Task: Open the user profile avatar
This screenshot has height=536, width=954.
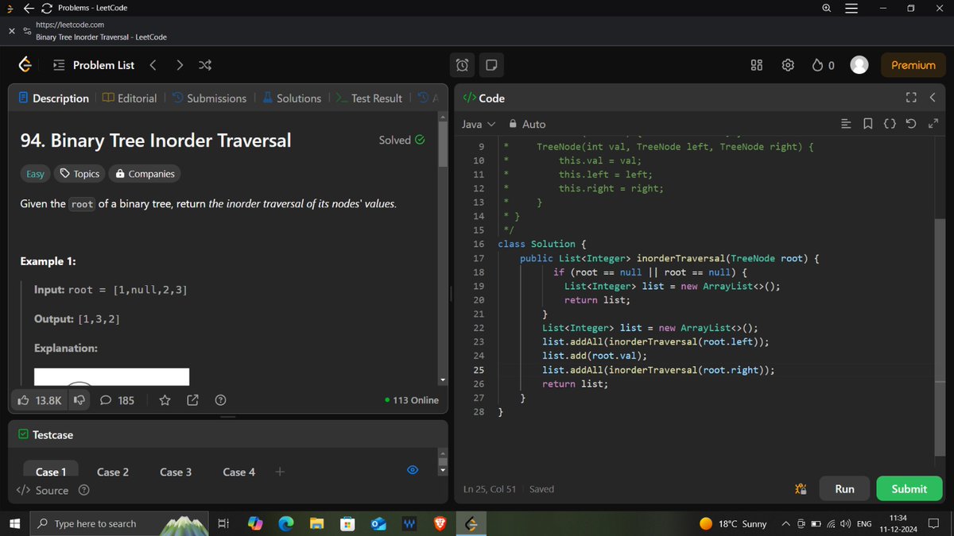Action: (859, 65)
